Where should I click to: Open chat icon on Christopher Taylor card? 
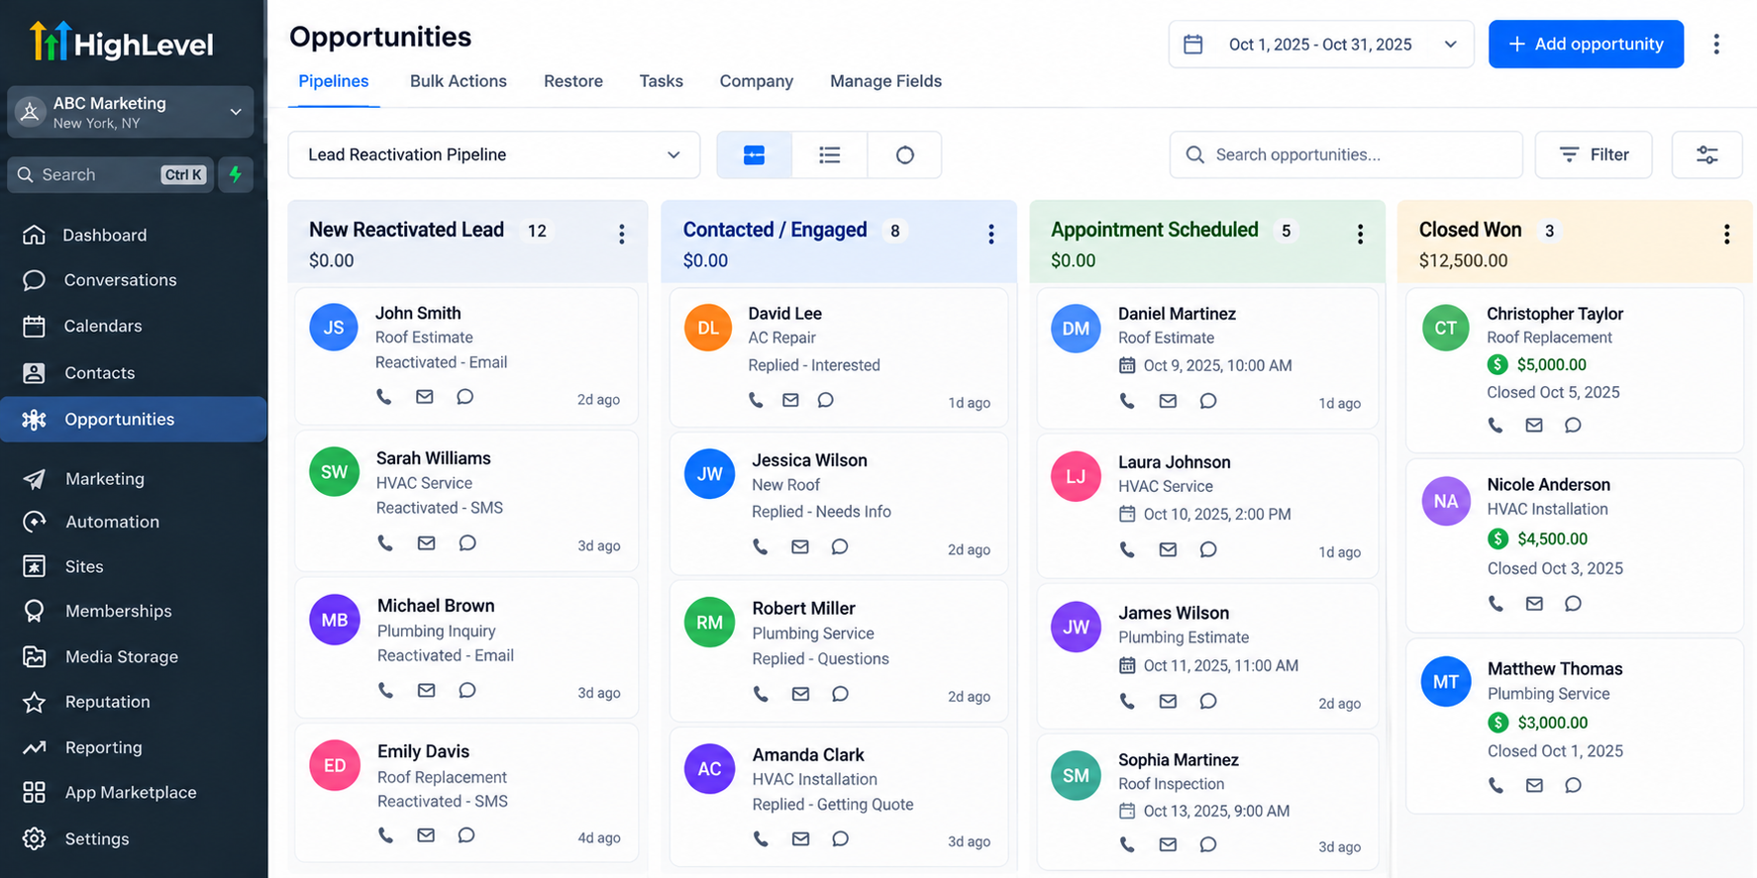(x=1573, y=425)
